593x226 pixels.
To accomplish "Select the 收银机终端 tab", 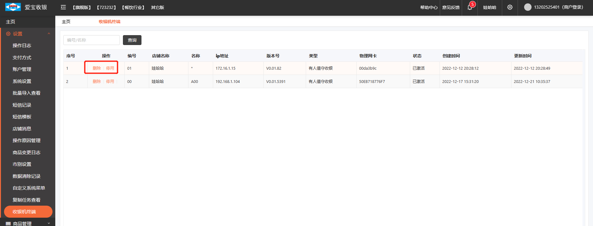I will 109,22.
